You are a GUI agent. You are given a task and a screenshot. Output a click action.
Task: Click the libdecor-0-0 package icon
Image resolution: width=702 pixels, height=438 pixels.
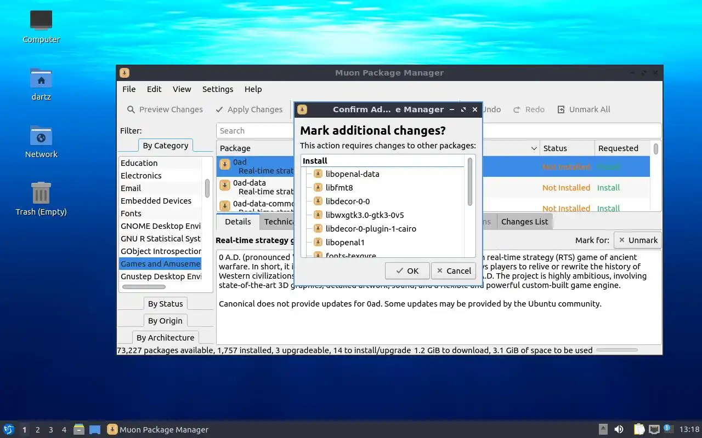pyautogui.click(x=318, y=201)
